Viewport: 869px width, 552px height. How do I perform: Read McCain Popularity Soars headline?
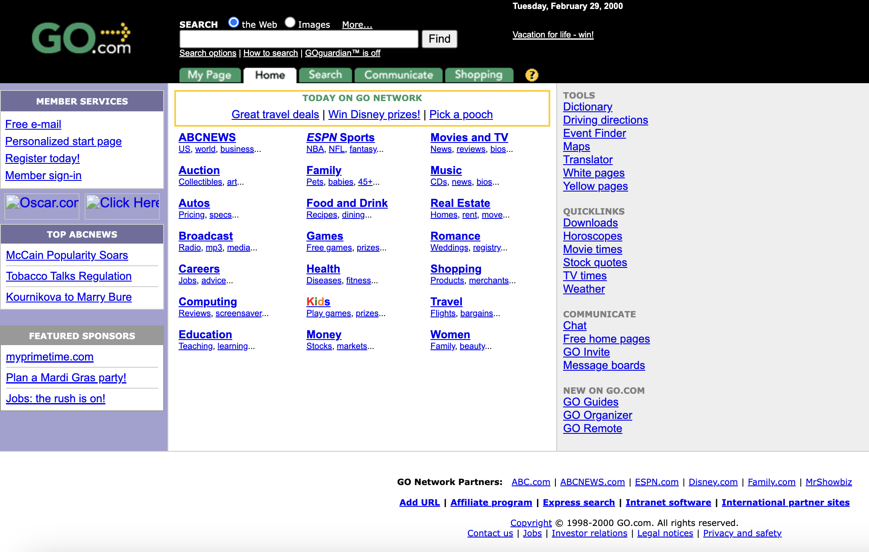tap(67, 255)
